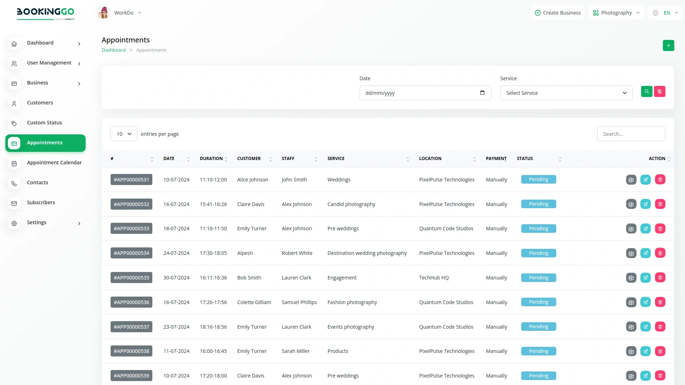The width and height of the screenshot is (685, 385).
Task: Click the red reset filter icon button
Action: (660, 92)
